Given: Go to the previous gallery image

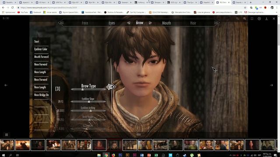Looking at the screenshot, I should click(x=6, y=85).
